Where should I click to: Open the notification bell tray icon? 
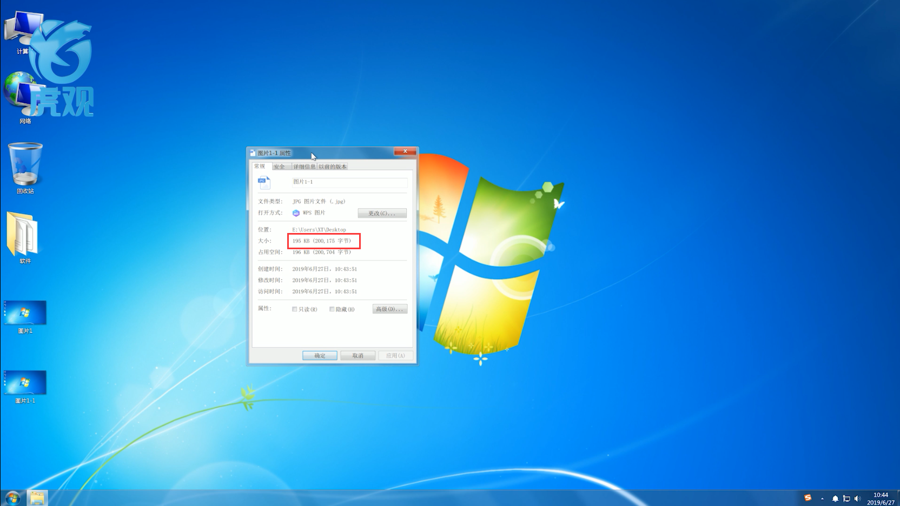tap(835, 498)
